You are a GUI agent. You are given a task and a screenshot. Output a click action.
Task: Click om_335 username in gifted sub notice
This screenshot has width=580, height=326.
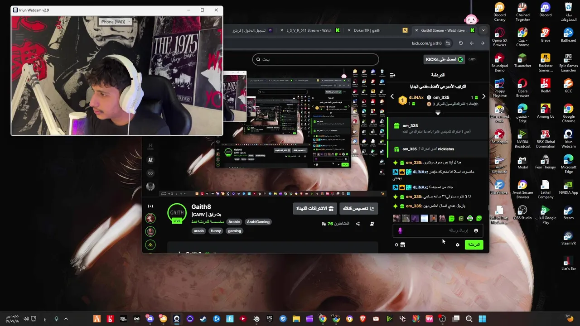click(410, 126)
